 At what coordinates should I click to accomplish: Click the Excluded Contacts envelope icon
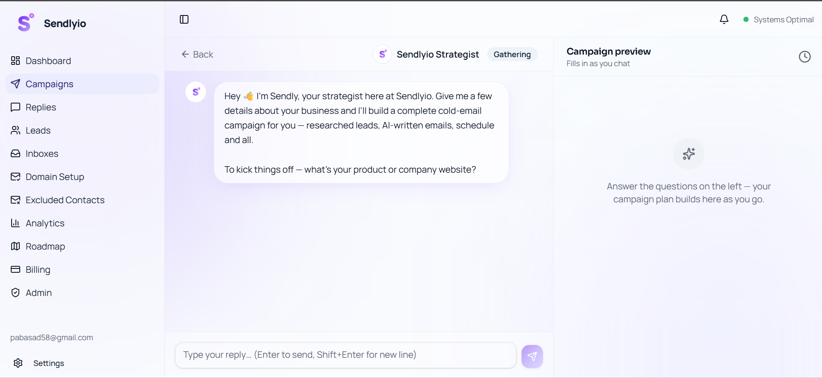[x=15, y=200]
